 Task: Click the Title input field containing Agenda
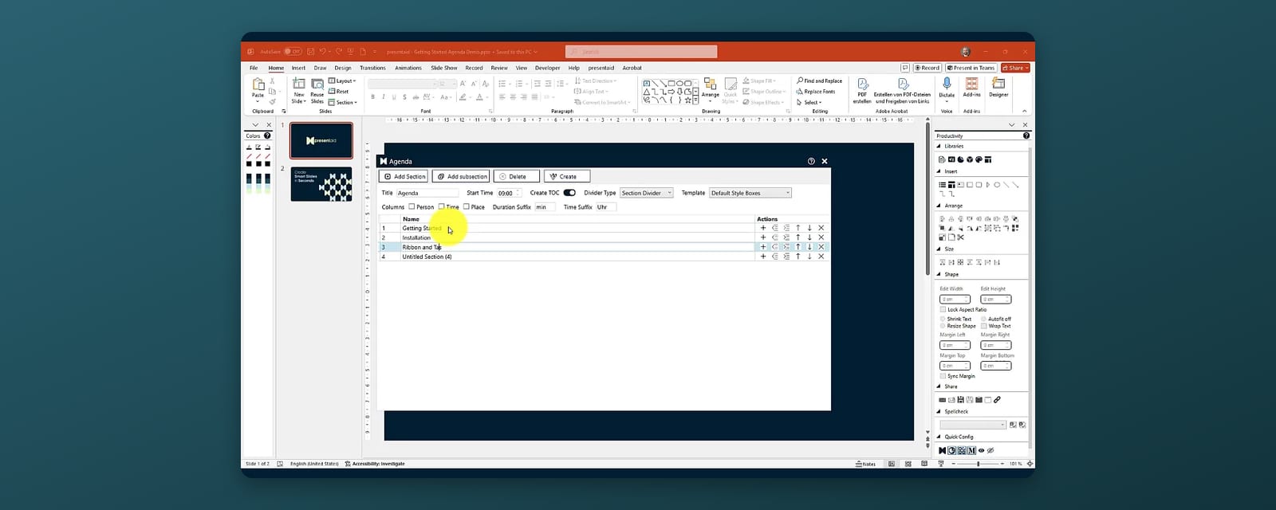tap(427, 193)
